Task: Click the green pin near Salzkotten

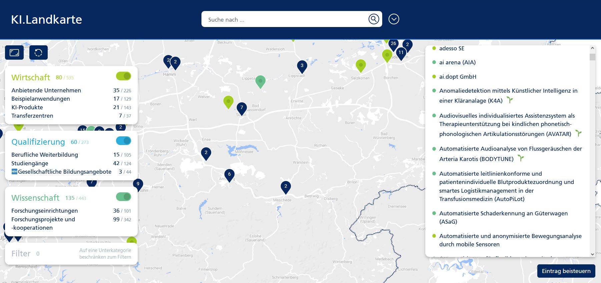Action: 361,65
